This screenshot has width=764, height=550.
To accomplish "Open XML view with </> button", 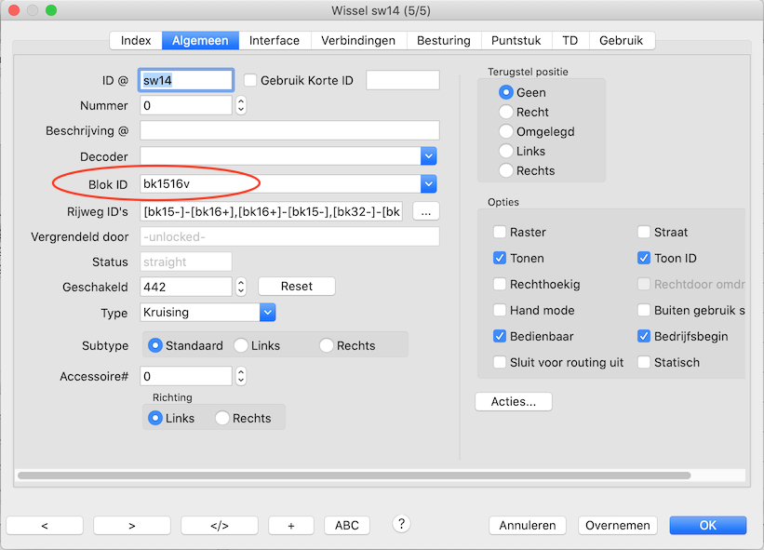I will pyautogui.click(x=219, y=526).
